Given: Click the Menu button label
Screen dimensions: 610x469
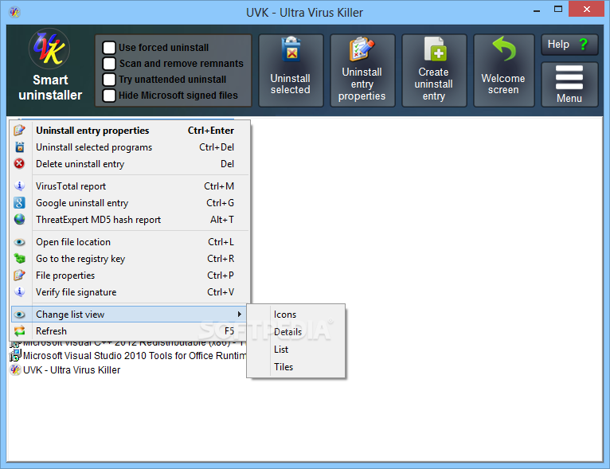Looking at the screenshot, I should (x=569, y=99).
